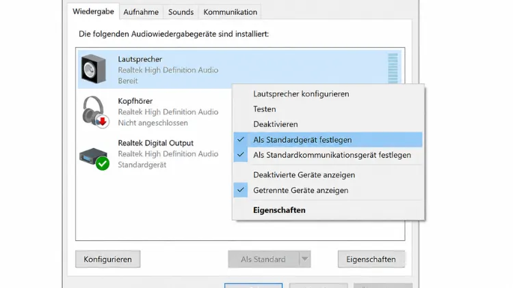513x288 pixels.
Task: Select the Kopfhörer headphones icon
Action: click(95, 112)
